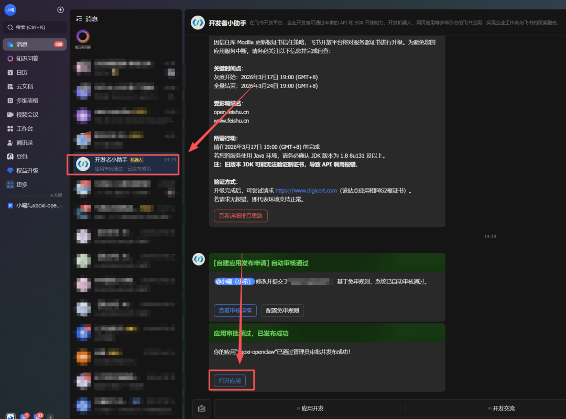Click www.feishu.cn domain text

pyautogui.click(x=231, y=121)
